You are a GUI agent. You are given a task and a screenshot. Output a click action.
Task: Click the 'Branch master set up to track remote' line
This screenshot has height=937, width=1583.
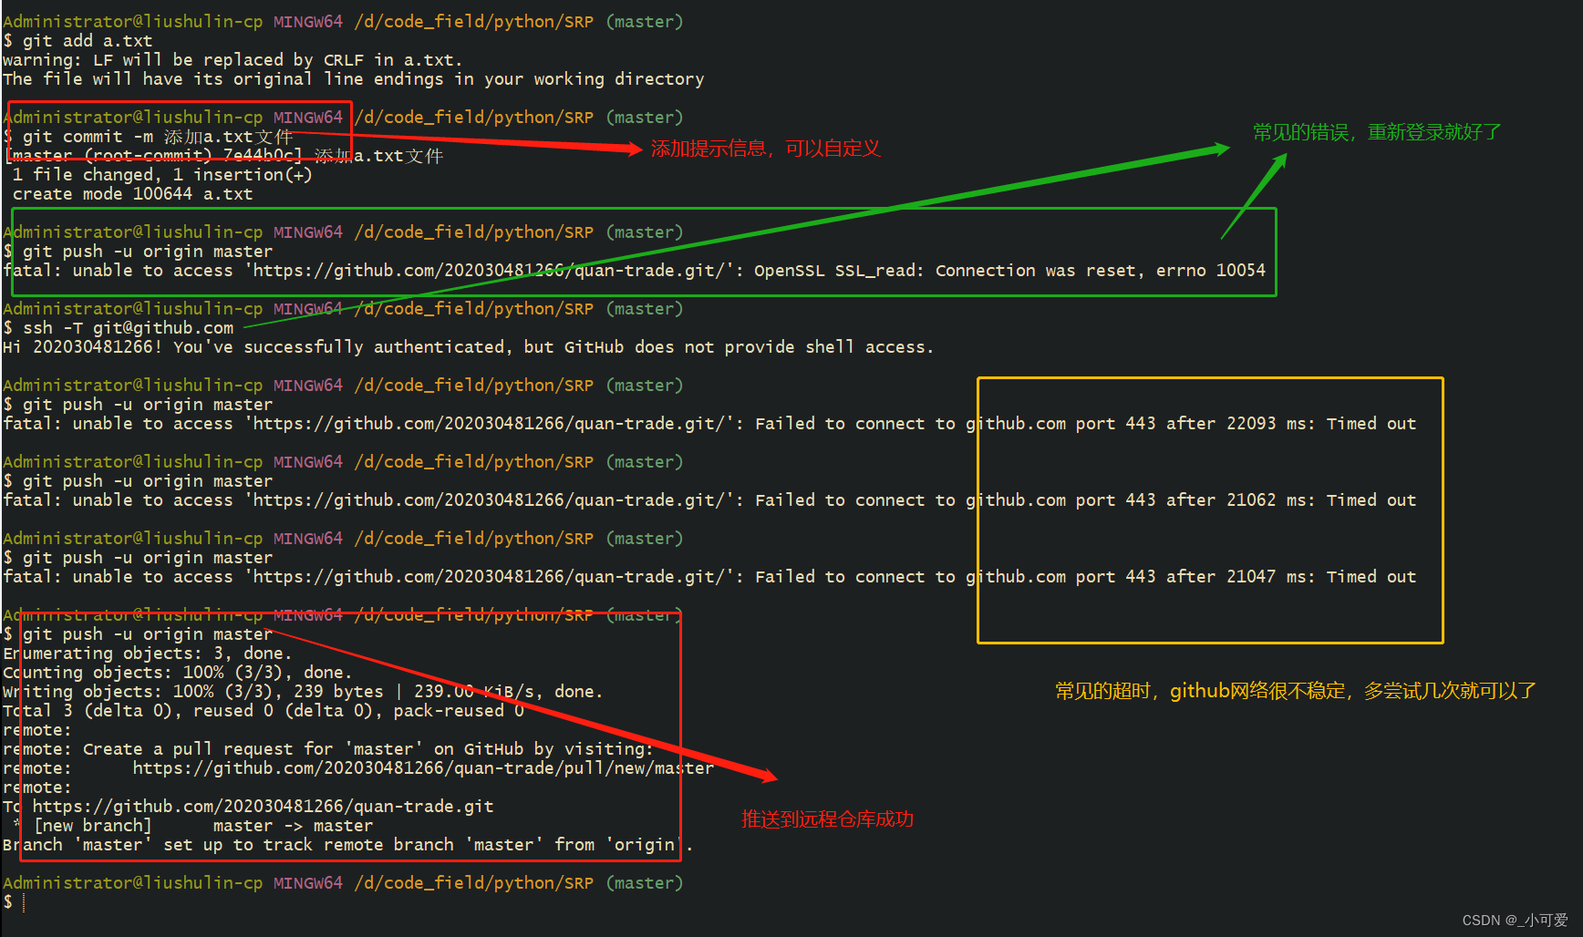pyautogui.click(x=347, y=845)
